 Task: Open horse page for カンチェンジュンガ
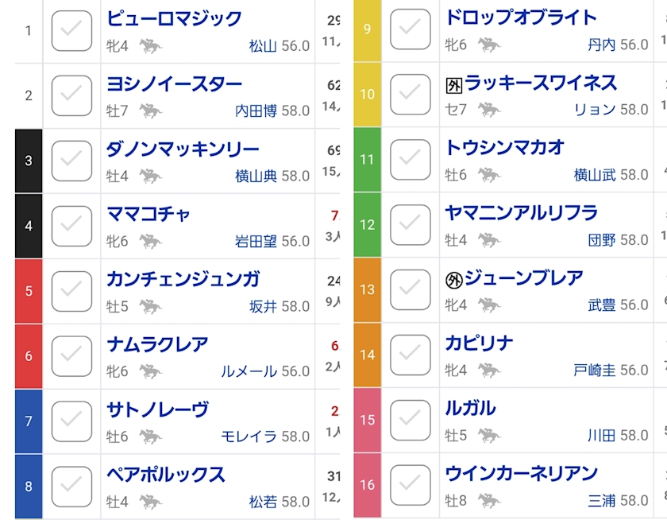point(183,279)
